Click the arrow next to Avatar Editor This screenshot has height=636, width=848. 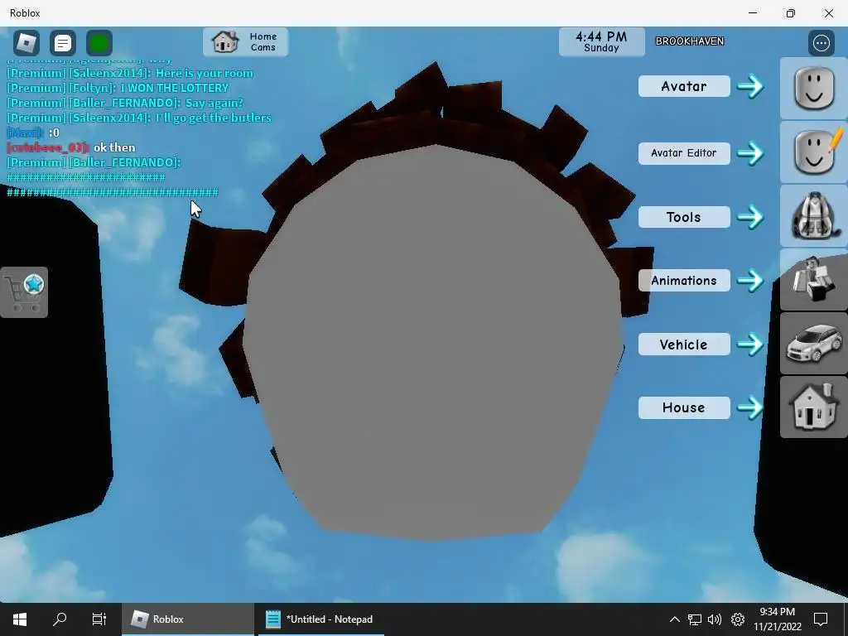[x=750, y=153]
